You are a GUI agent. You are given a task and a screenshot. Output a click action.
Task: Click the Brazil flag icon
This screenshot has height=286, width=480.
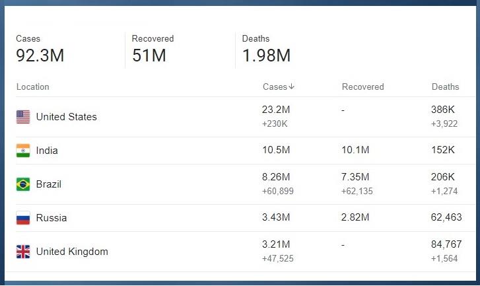coord(23,184)
